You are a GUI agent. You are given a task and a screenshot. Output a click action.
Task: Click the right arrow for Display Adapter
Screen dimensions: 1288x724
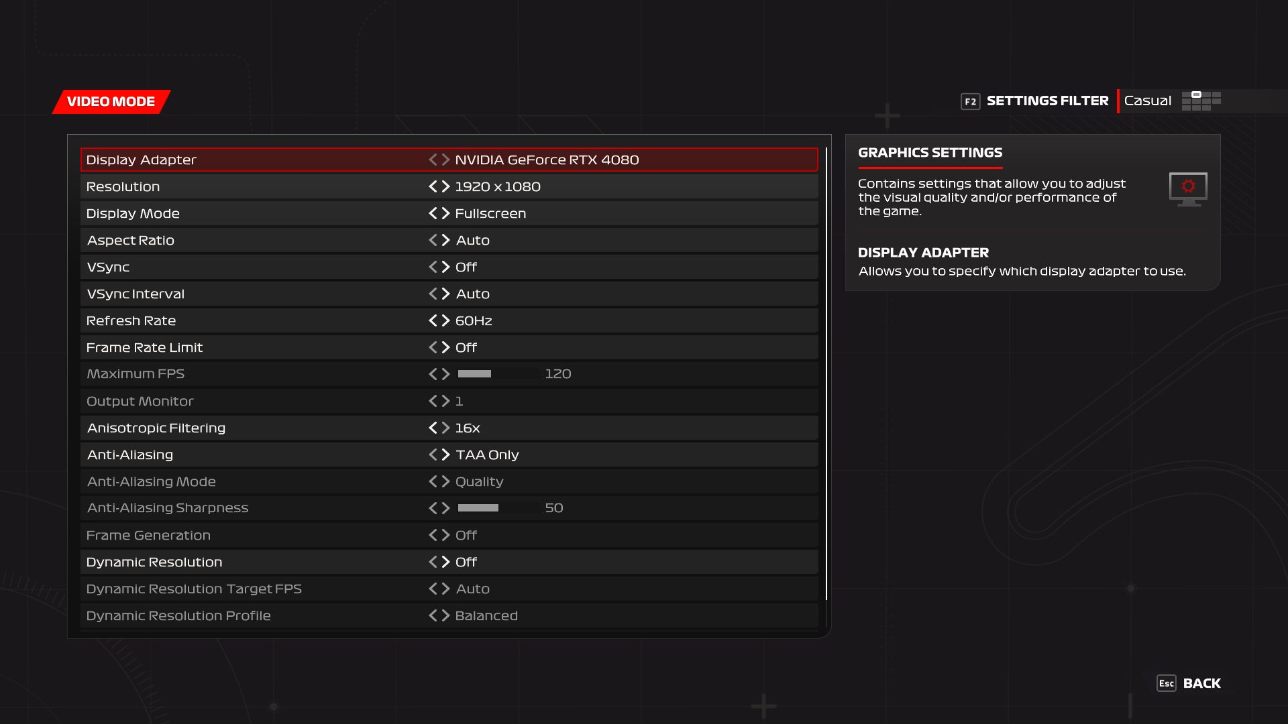445,160
